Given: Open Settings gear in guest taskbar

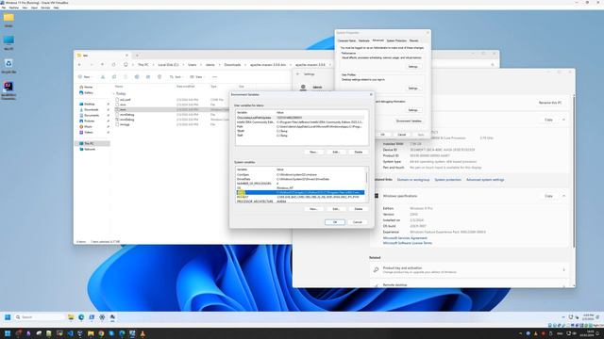Looking at the screenshot, I should coord(102,317).
